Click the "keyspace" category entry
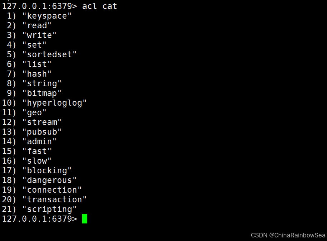327x241 pixels. click(x=47, y=16)
